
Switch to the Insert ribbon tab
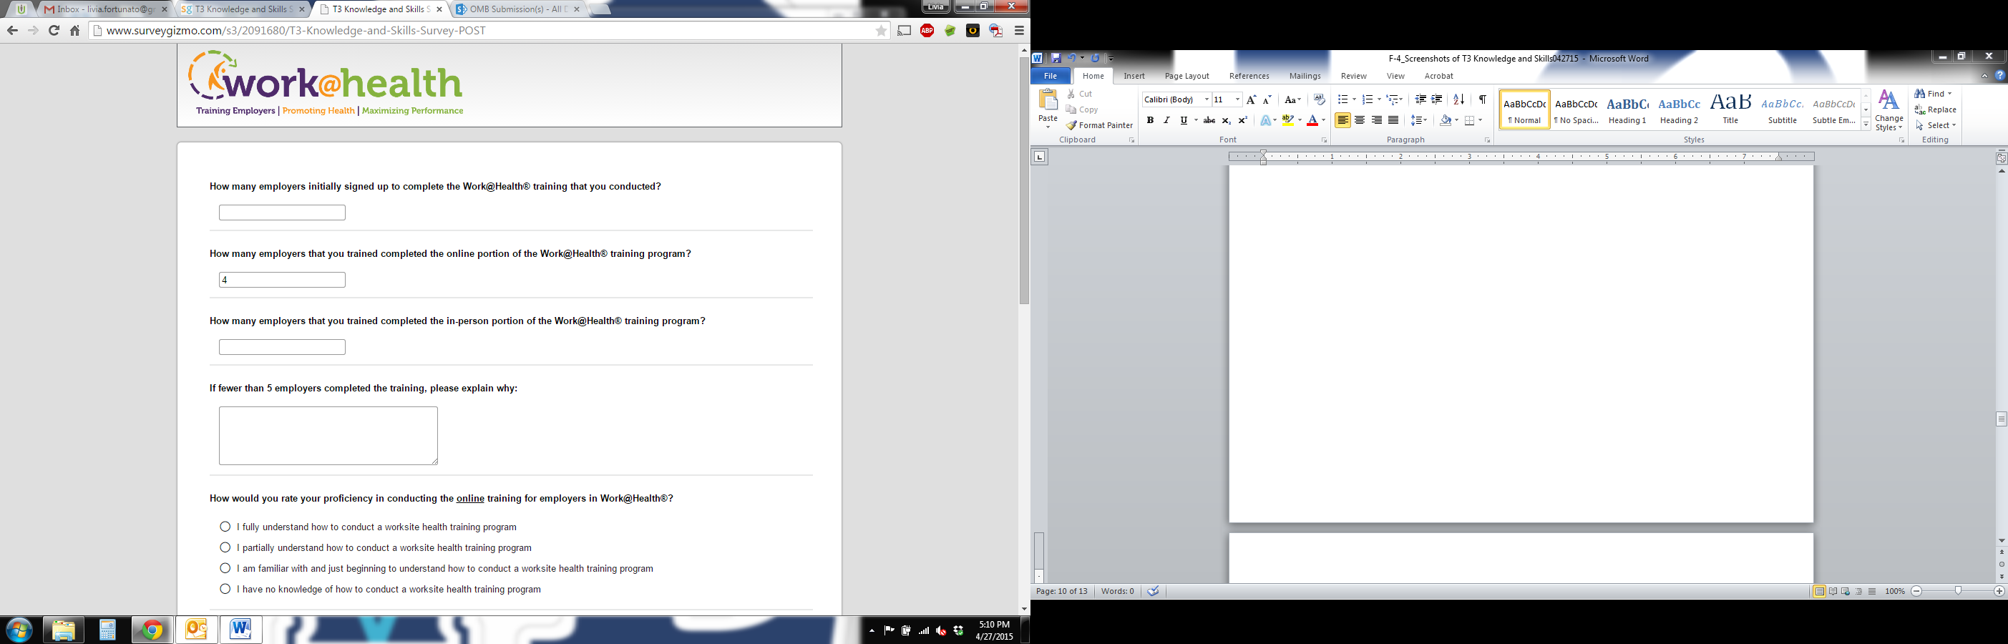click(1134, 76)
